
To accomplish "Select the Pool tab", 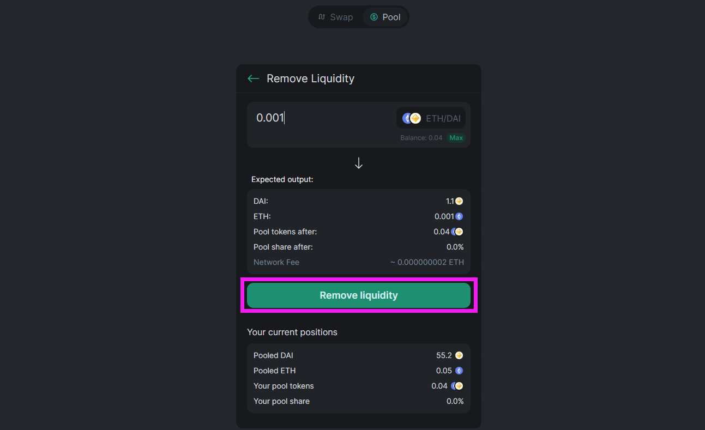I will pyautogui.click(x=385, y=17).
